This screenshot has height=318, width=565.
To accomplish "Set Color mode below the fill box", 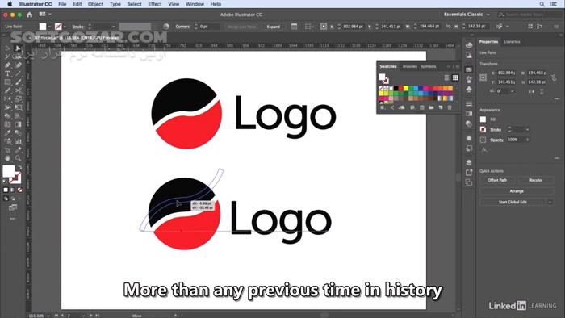I will click(x=6, y=190).
